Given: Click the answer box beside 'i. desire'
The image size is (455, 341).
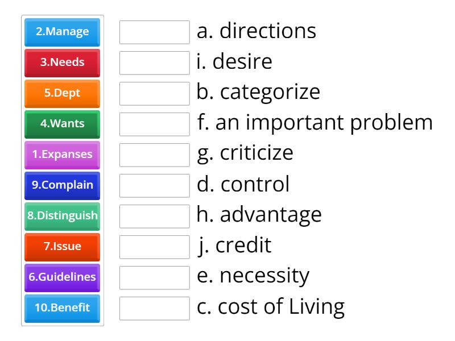Looking at the screenshot, I should pyautogui.click(x=155, y=63).
